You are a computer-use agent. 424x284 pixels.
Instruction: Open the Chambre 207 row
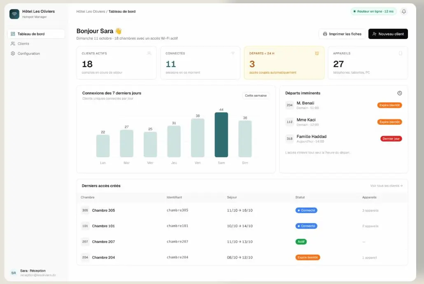(242, 242)
